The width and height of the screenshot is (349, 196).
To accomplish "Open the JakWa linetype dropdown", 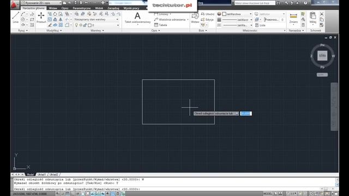I will pos(237,25).
